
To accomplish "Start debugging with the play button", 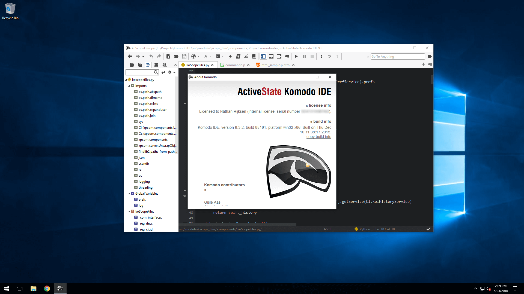I will coord(296,56).
